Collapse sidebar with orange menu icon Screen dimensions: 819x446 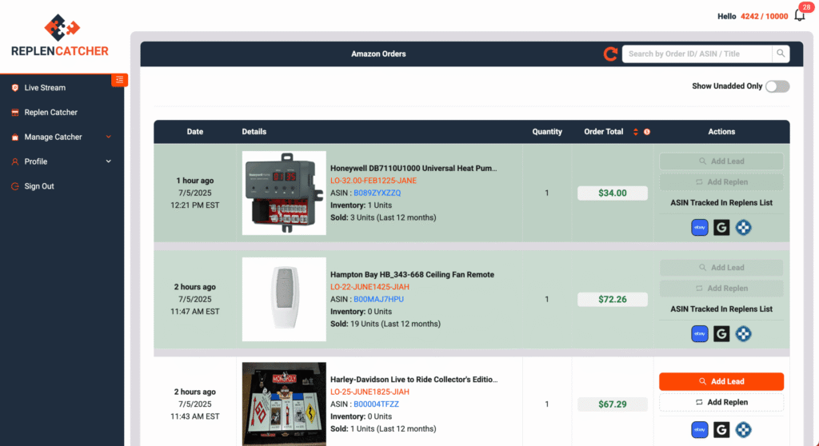click(119, 78)
